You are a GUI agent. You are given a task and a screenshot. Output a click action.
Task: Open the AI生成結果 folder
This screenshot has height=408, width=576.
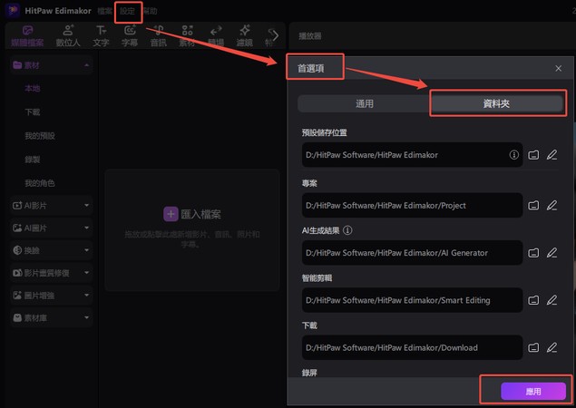(x=533, y=253)
